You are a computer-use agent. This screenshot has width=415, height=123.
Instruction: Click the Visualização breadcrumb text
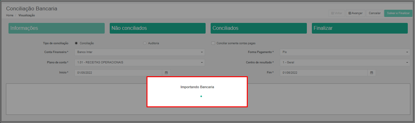[27, 15]
